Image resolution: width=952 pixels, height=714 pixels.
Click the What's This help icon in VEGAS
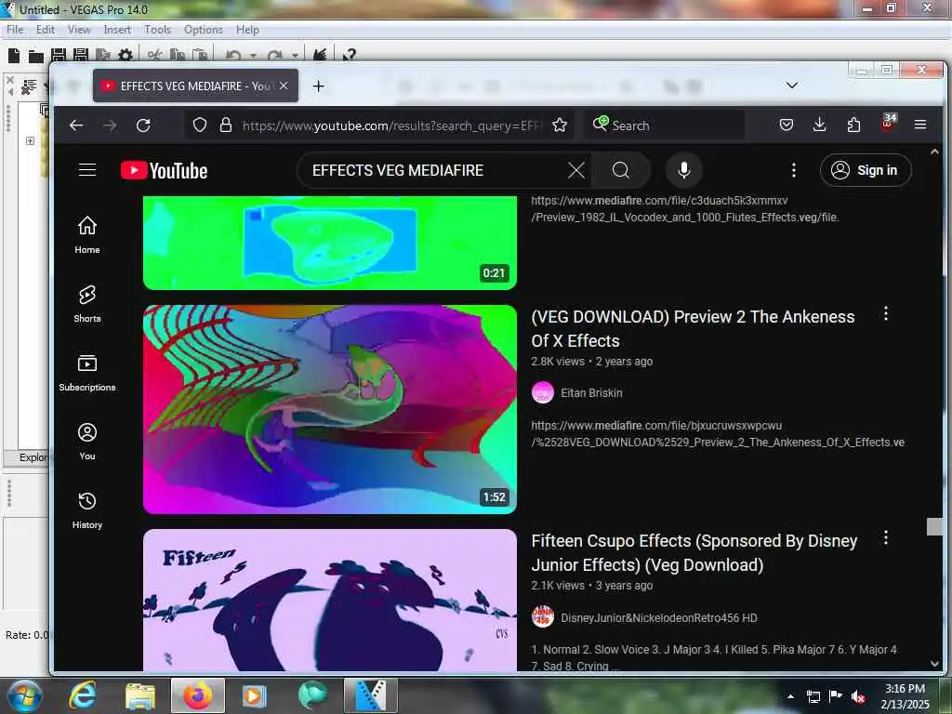click(350, 56)
